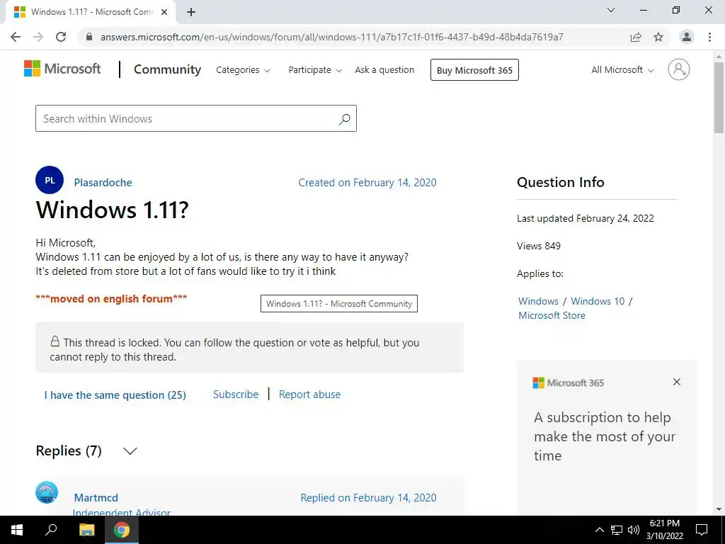Screen dimensions: 725x544
Task: Click the padlock site info icon
Action: pos(89,37)
